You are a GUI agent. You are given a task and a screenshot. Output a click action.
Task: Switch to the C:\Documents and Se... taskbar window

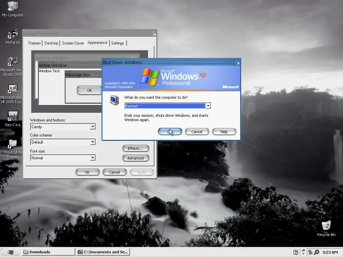[x=103, y=252]
